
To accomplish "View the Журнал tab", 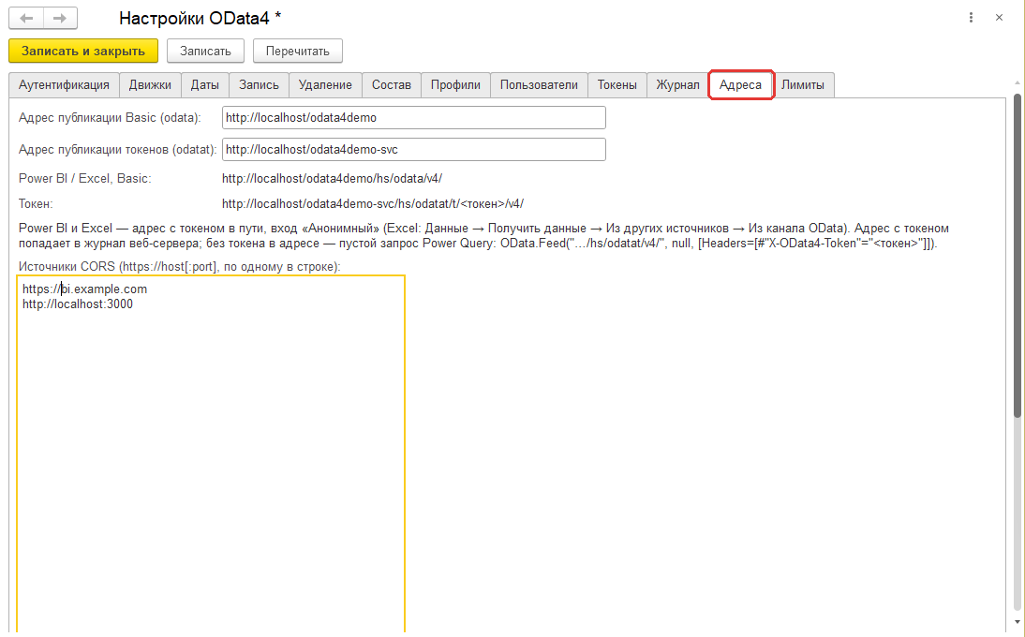I will [678, 85].
